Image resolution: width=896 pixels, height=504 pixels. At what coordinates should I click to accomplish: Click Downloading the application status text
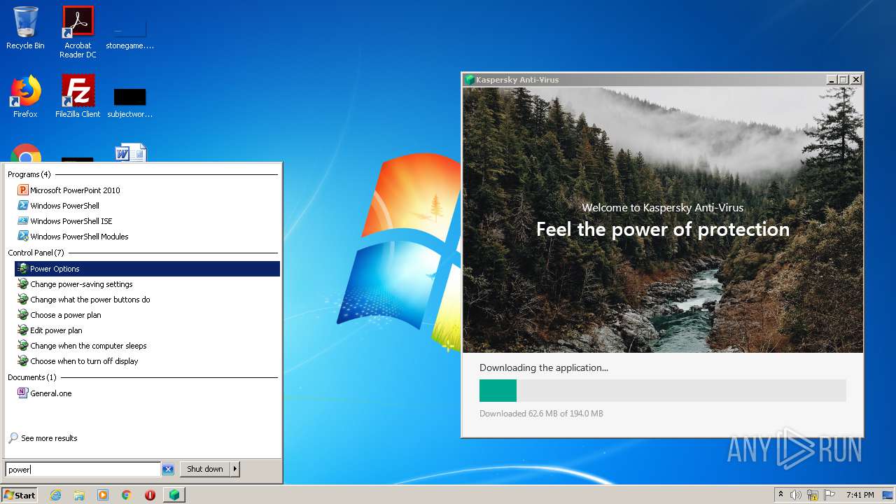click(x=544, y=367)
